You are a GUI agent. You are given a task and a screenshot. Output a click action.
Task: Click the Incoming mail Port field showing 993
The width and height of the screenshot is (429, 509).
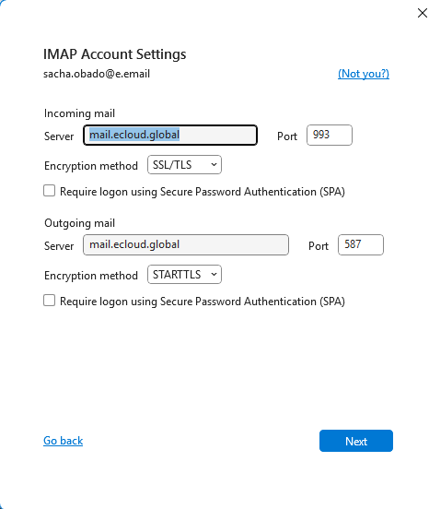[x=330, y=135]
